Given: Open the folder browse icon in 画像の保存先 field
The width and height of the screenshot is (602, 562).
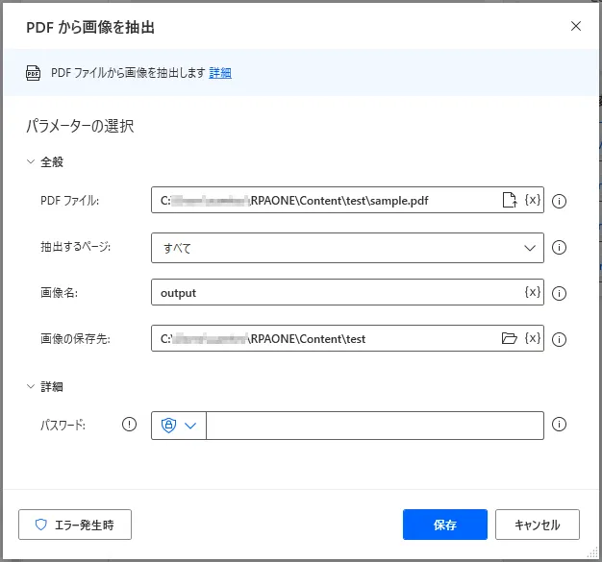Looking at the screenshot, I should (510, 338).
